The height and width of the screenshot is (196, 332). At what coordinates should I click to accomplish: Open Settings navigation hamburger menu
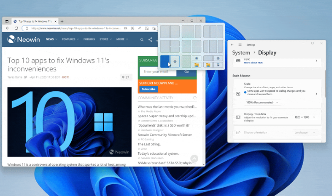point(240,45)
